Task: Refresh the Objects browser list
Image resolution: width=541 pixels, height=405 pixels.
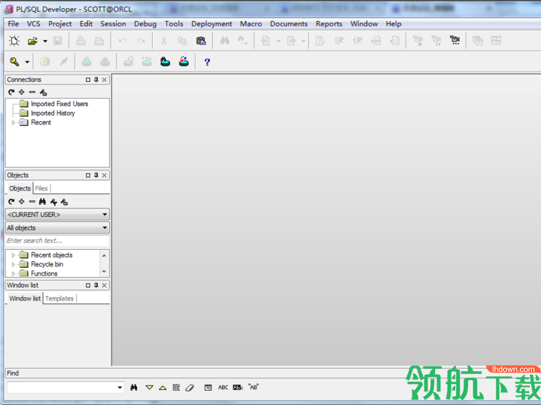Action: tap(11, 201)
